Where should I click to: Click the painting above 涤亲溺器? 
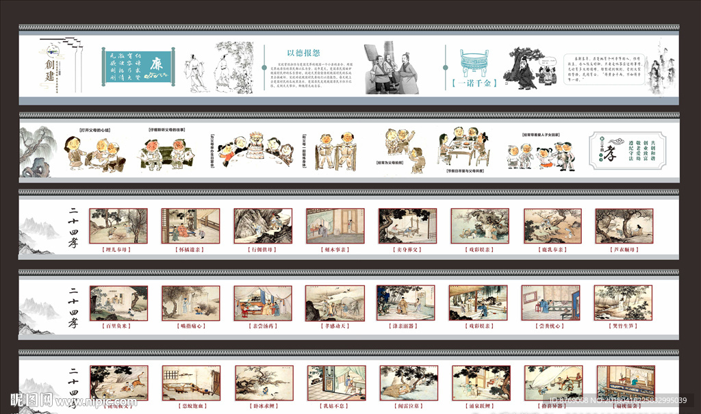click(405, 302)
